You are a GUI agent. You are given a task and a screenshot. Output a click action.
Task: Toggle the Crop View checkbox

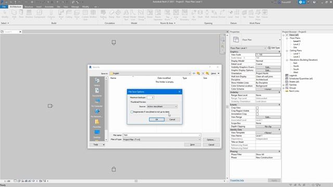coord(257,108)
